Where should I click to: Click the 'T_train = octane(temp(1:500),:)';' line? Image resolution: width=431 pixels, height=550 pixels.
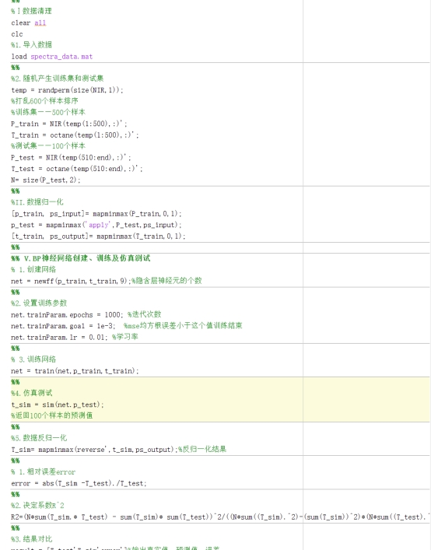tap(75, 135)
